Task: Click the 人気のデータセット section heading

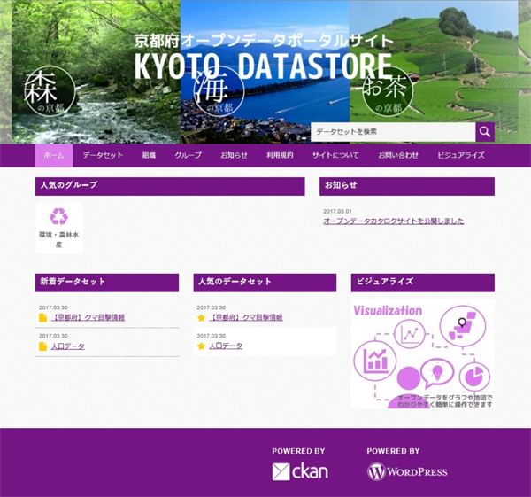Action: [265, 283]
